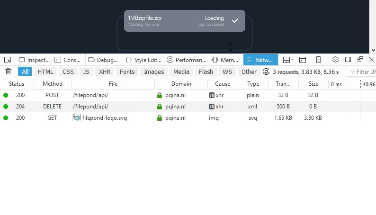
Task: Toggle the split console icon
Action: (303, 60)
